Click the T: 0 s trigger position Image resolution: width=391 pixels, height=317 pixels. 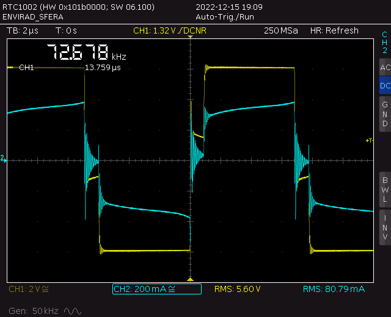[x=66, y=30]
